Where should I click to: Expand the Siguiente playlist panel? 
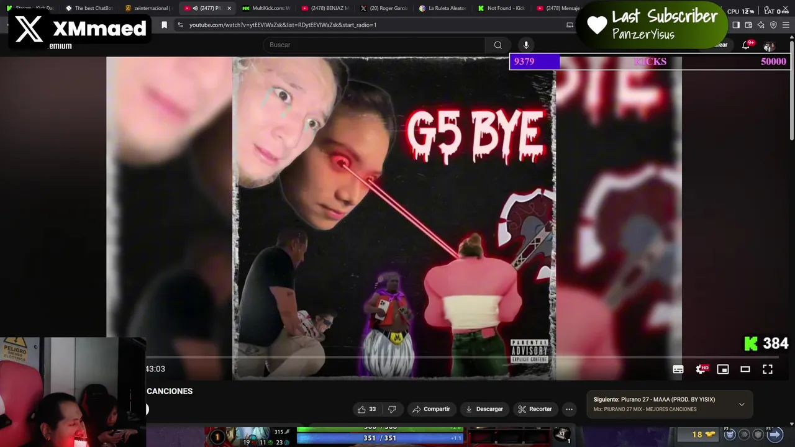point(742,405)
